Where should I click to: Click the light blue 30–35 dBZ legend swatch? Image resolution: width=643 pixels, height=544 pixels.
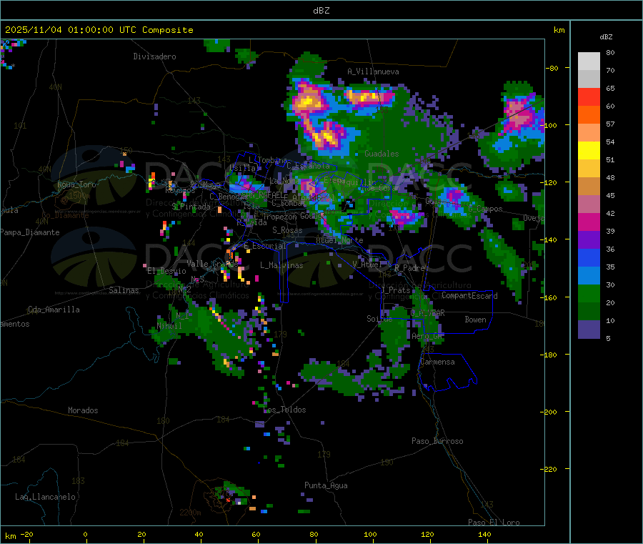(x=589, y=276)
